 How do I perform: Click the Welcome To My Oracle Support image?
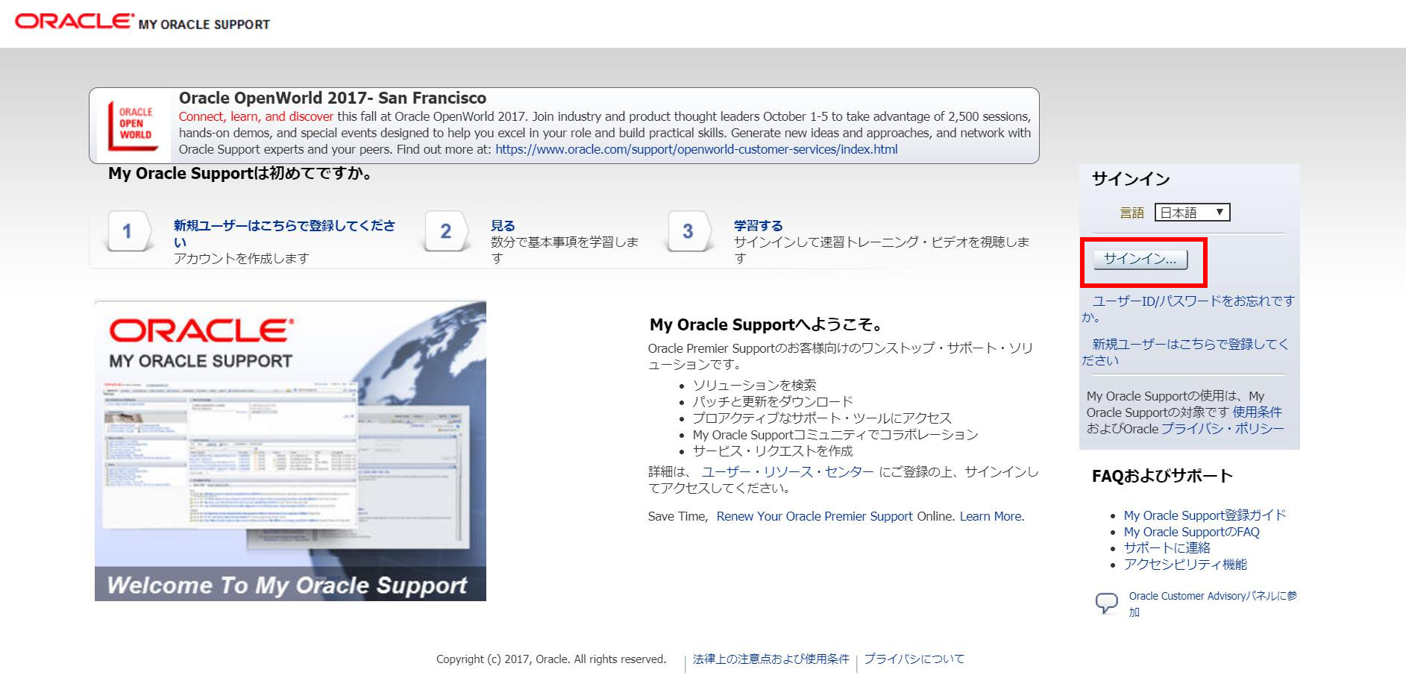pos(290,450)
